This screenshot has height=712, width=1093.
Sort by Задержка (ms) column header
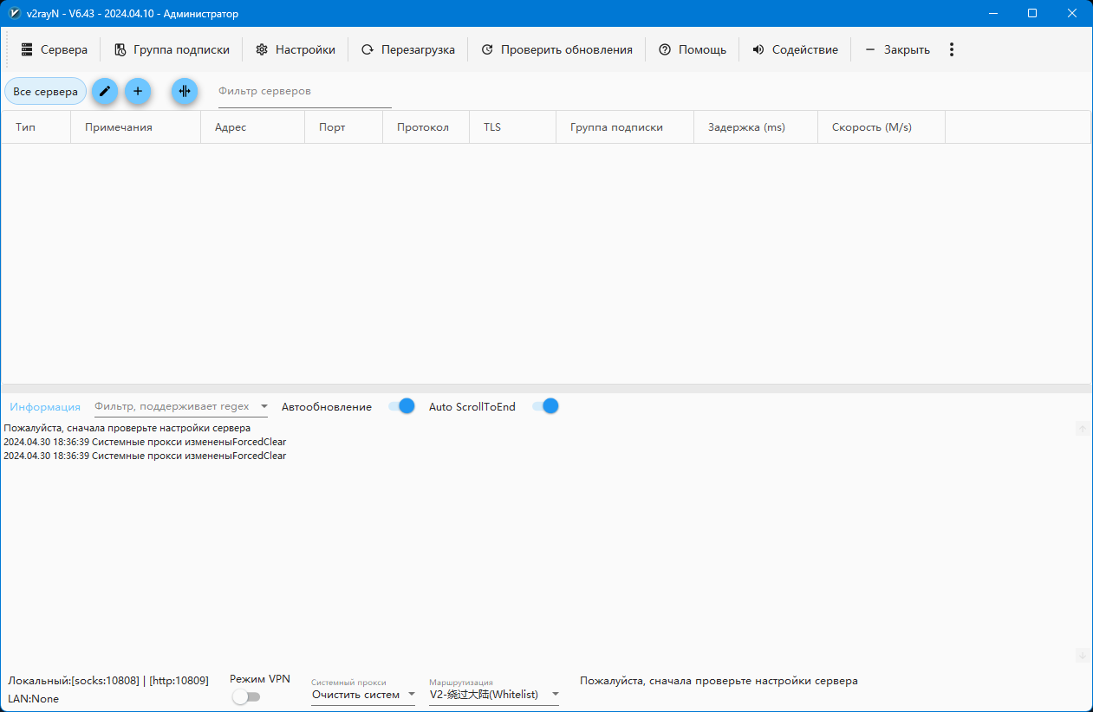pyautogui.click(x=756, y=127)
